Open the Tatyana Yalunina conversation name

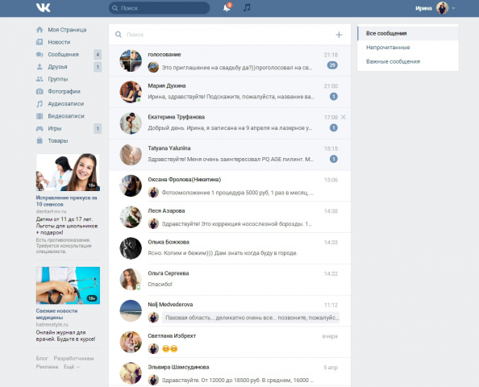click(169, 148)
